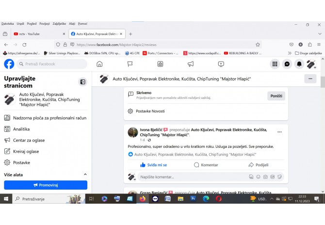
Task: Show more bookmarks overflow chevron
Action: click(x=290, y=53)
